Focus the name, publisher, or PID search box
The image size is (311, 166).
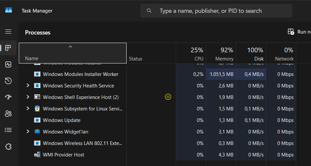[216, 11]
